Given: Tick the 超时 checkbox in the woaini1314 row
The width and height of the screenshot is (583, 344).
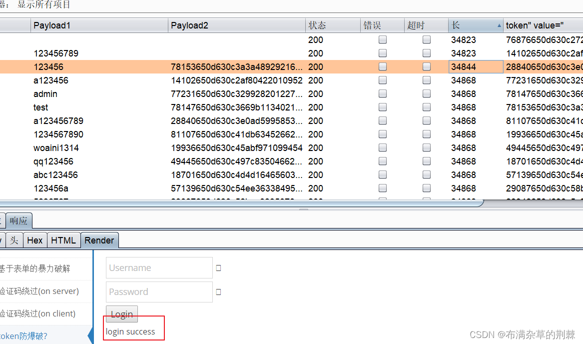Looking at the screenshot, I should [x=427, y=147].
